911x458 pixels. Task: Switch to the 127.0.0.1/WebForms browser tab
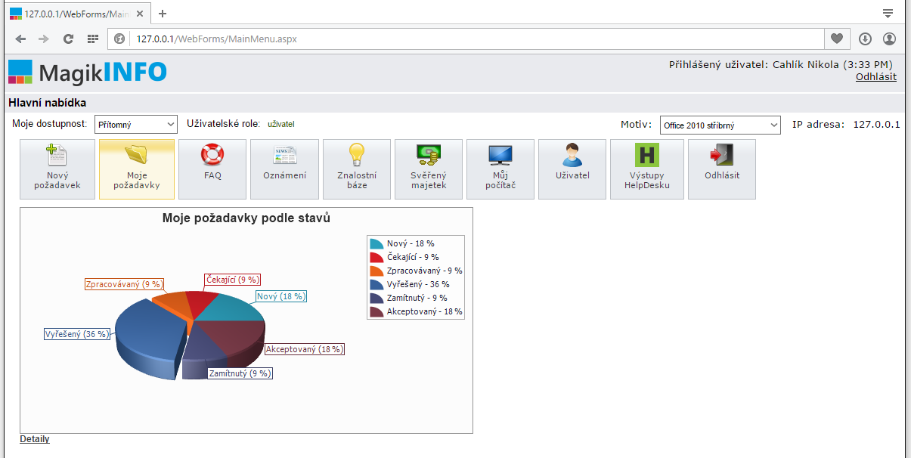click(x=76, y=14)
